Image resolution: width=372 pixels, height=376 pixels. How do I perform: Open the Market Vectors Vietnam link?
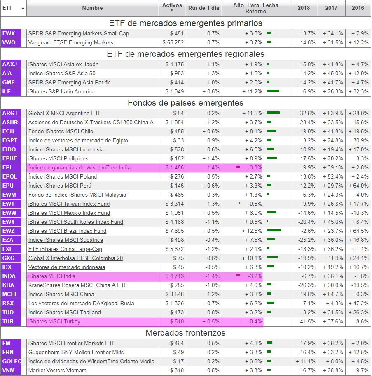(58, 370)
